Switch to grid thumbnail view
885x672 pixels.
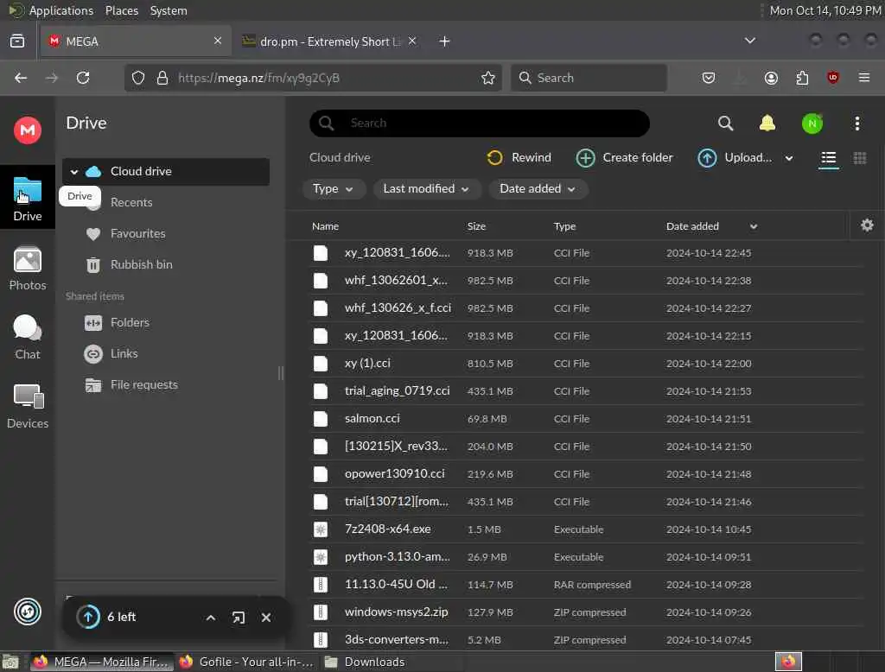coord(859,158)
